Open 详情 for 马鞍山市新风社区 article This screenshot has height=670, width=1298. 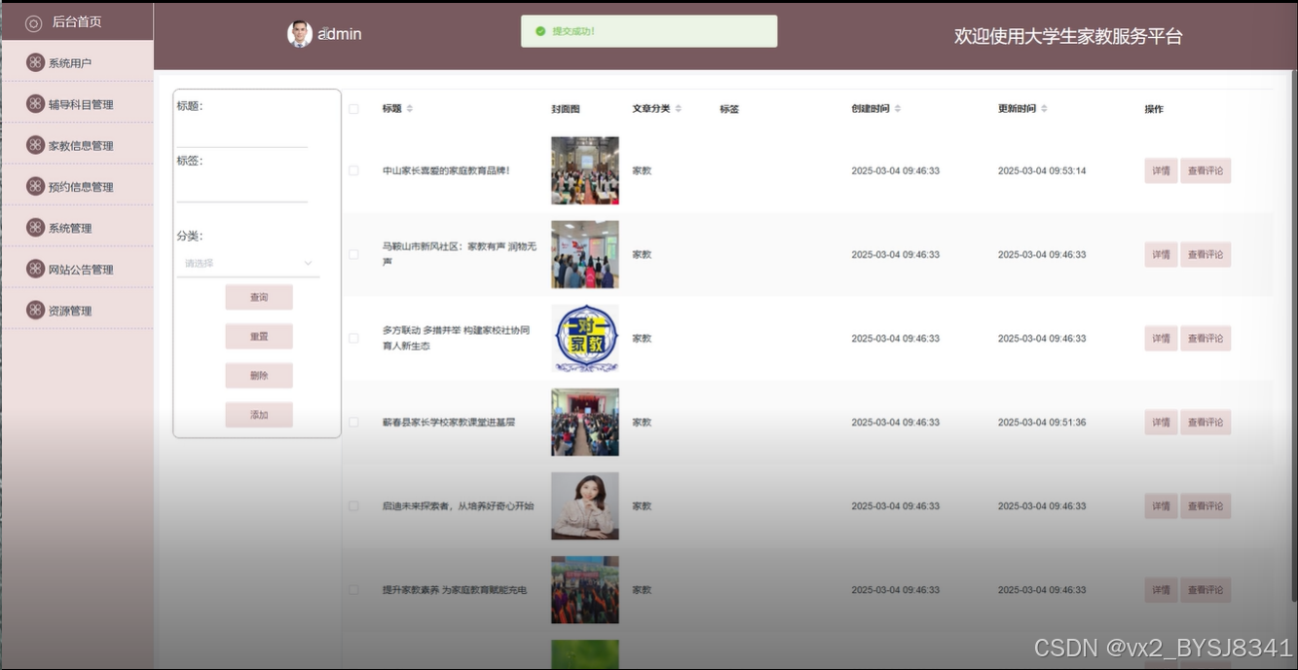pyautogui.click(x=1161, y=254)
